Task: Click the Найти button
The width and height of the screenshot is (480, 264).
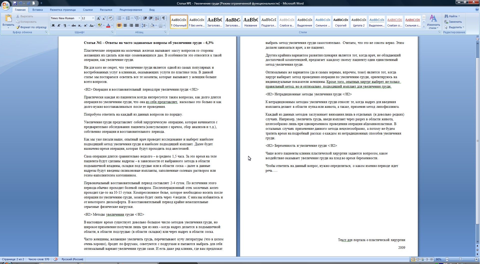Action: [x=452, y=16]
